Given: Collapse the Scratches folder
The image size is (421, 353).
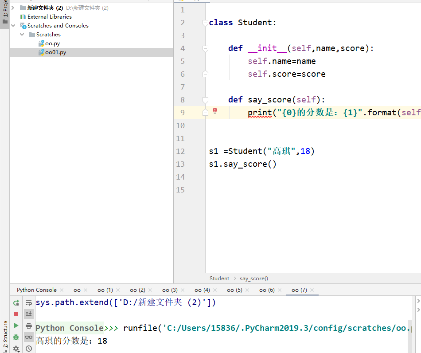Looking at the screenshot, I should 22,35.
